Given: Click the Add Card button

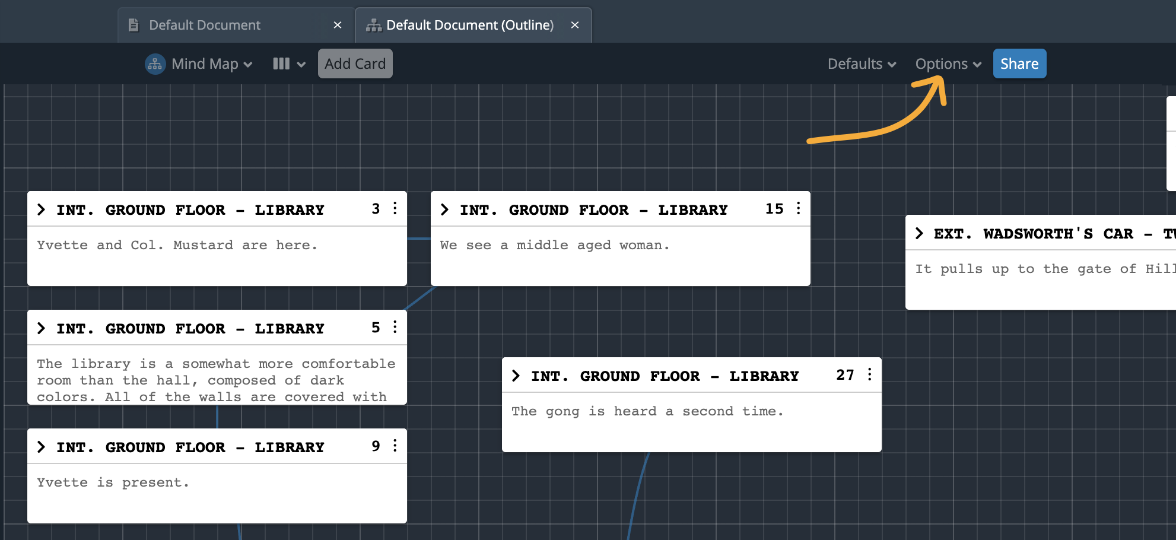Looking at the screenshot, I should [x=355, y=63].
